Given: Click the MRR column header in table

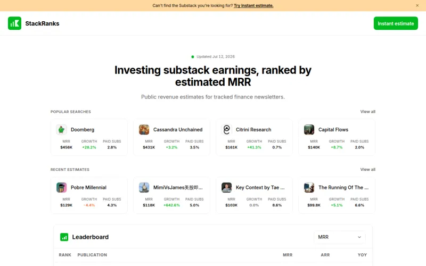Looking at the screenshot, I should tap(288, 255).
